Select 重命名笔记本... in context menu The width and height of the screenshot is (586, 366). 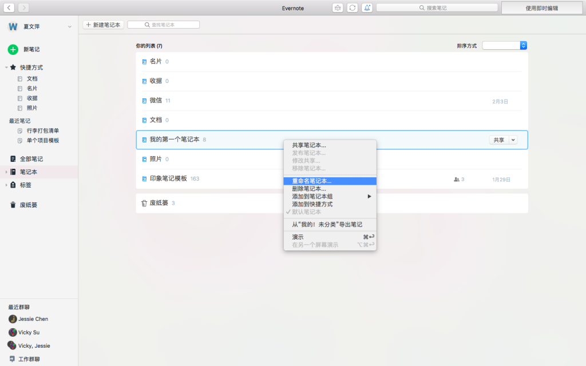pos(330,181)
